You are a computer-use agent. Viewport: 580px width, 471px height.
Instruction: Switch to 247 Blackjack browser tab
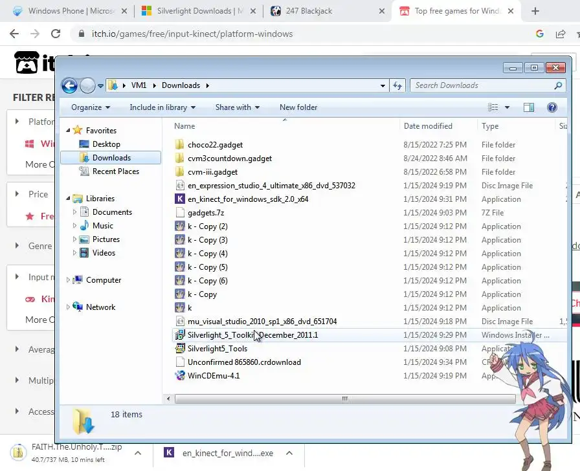[327, 11]
